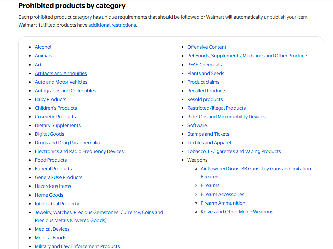Click the Dietary Supplements link
The width and height of the screenshot is (333, 249).
pyautogui.click(x=58, y=125)
